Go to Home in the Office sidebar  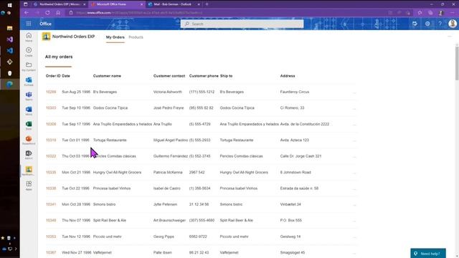point(29,37)
